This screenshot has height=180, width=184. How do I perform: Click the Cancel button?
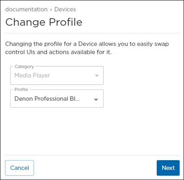pyautogui.click(x=20, y=168)
